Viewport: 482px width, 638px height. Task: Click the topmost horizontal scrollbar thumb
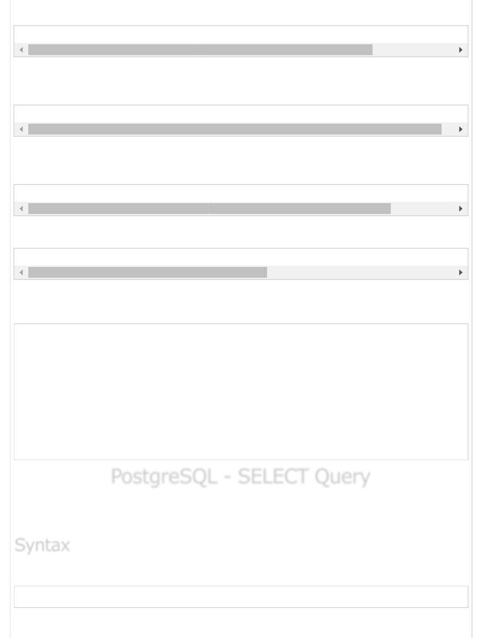click(x=200, y=50)
